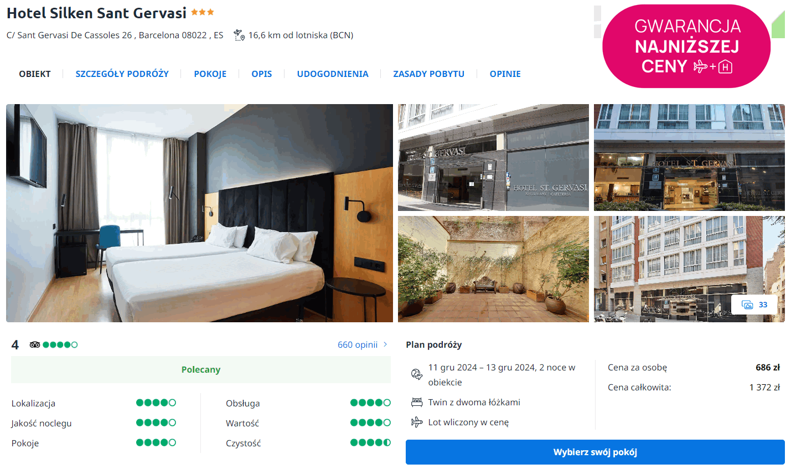791x469 pixels.
Task: Open the courtyard patio photo thumbnail
Action: (x=493, y=269)
